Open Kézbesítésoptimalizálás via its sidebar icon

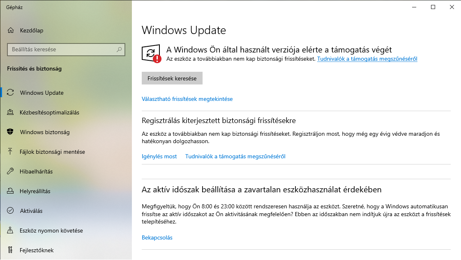(x=10, y=112)
